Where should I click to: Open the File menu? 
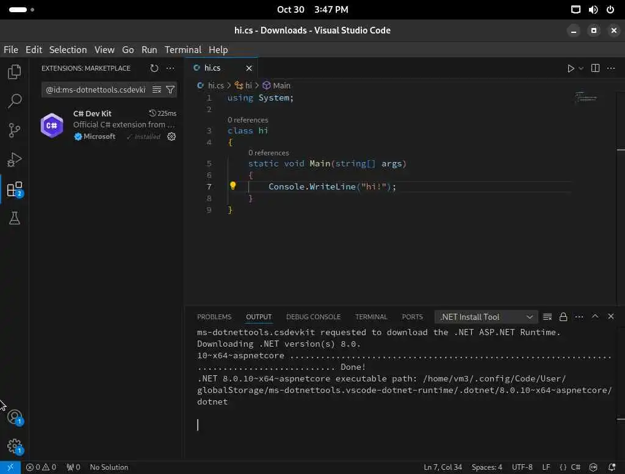pos(11,50)
